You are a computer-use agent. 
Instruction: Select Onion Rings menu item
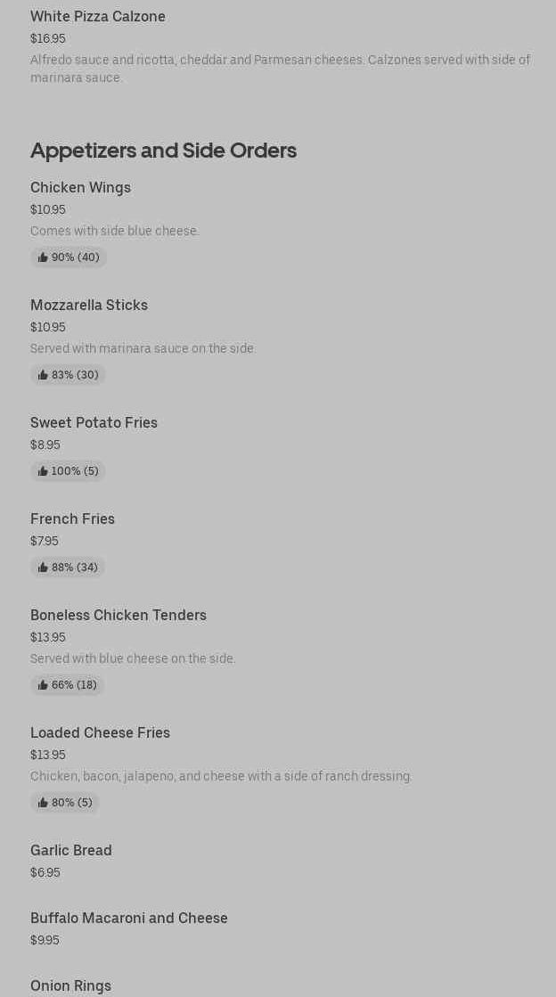tap(70, 985)
